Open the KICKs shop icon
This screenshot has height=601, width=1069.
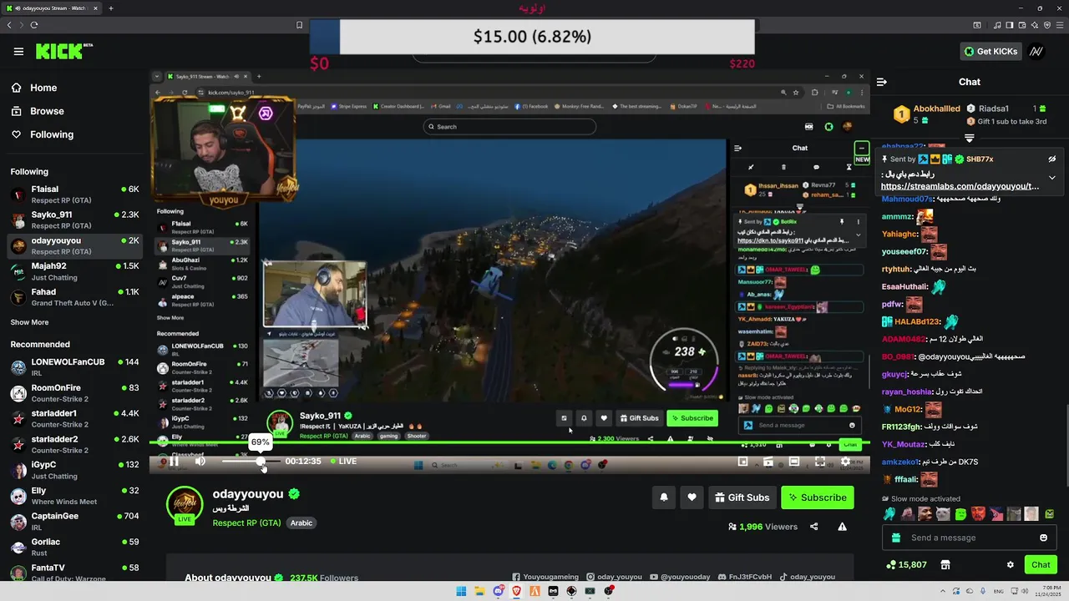click(x=945, y=565)
